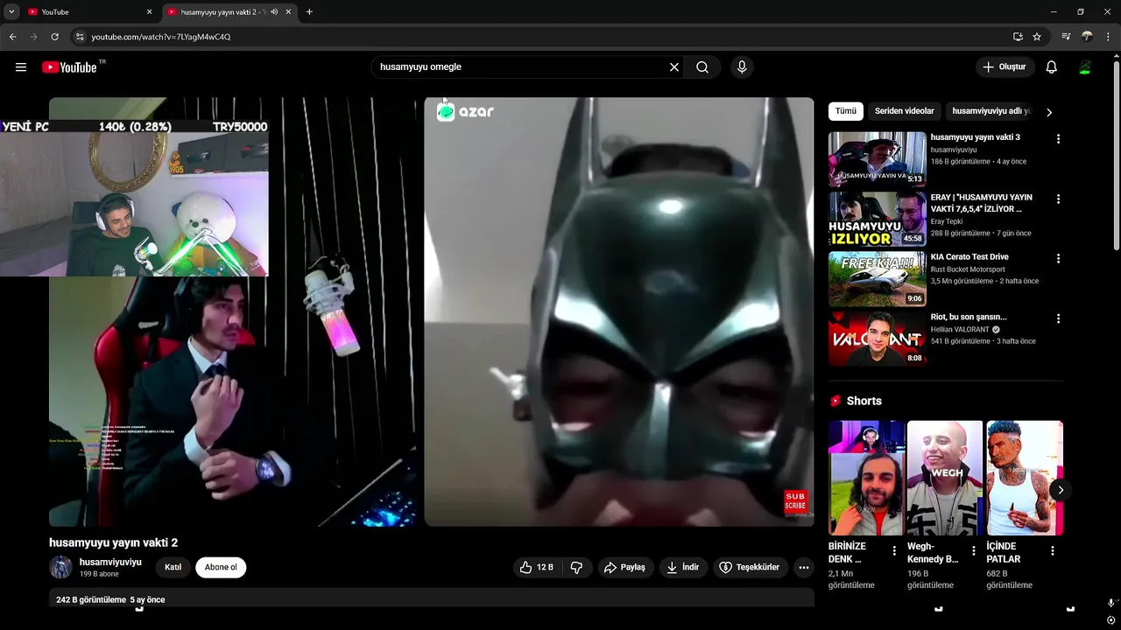The height and width of the screenshot is (630, 1121).
Task: Open Chrome profile avatar
Action: pos(1087,37)
